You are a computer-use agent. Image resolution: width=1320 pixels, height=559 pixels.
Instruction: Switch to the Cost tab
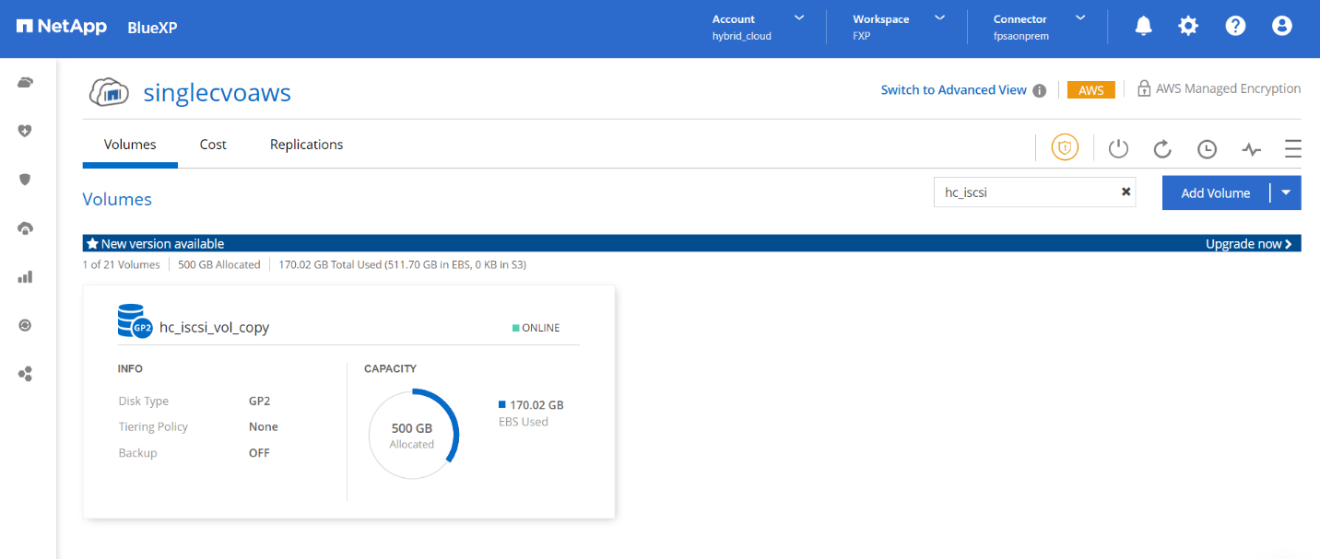click(x=213, y=145)
